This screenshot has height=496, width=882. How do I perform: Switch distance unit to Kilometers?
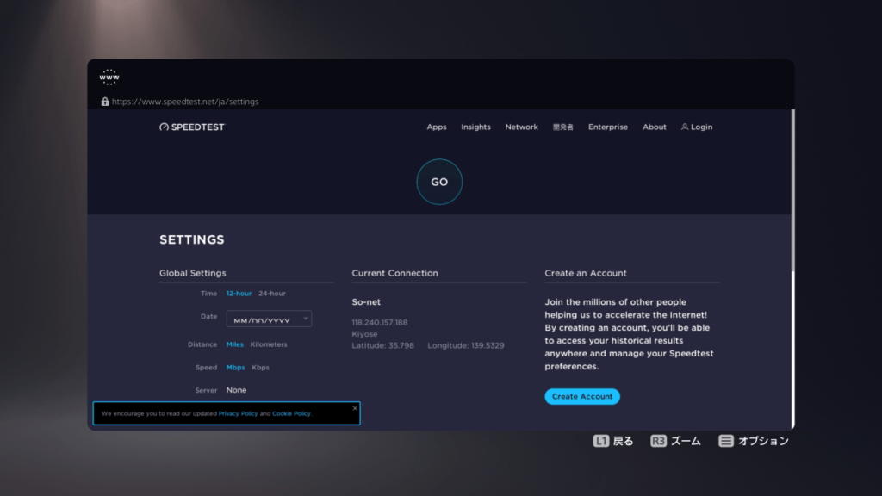pyautogui.click(x=269, y=344)
